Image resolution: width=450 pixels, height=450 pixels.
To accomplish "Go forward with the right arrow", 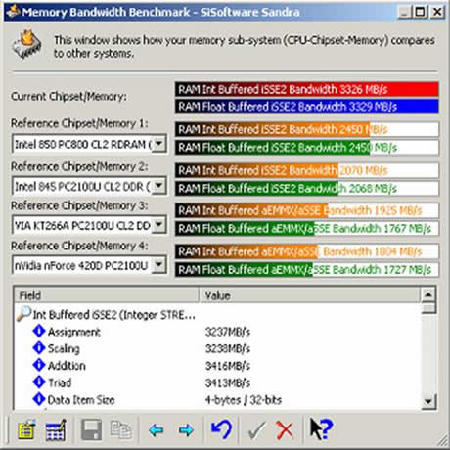I will [x=186, y=430].
